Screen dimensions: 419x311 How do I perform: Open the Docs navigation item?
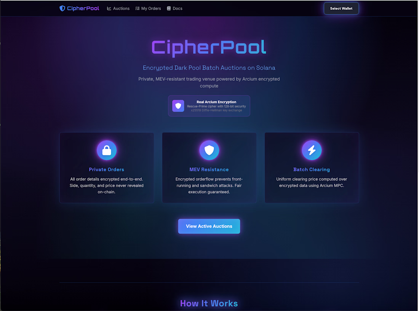click(x=174, y=8)
